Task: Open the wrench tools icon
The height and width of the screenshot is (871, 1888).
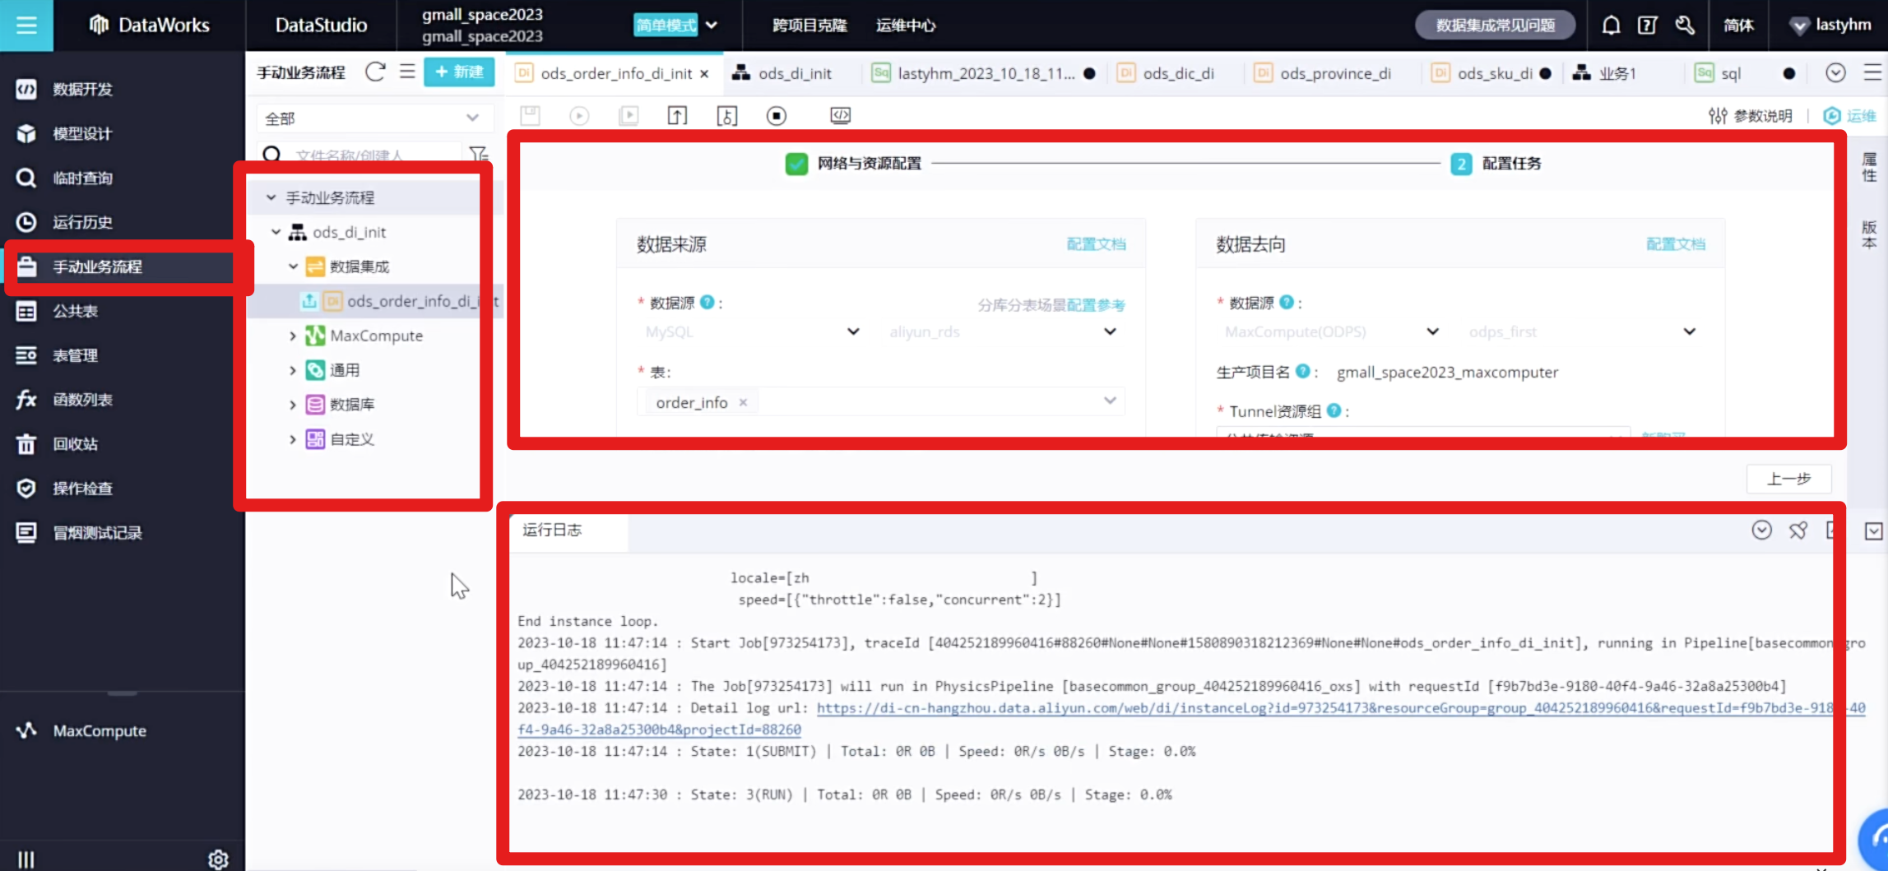Action: [1685, 25]
